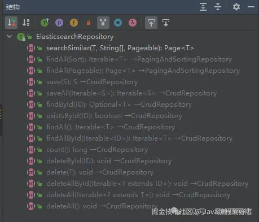Open Structure panel settings gear

click(x=236, y=7)
